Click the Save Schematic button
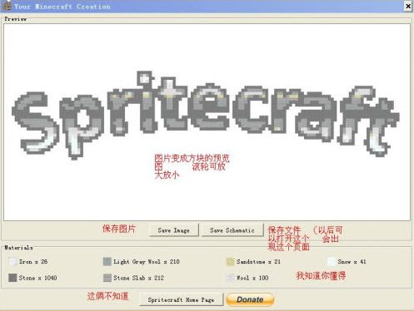414x311 pixels. (232, 230)
